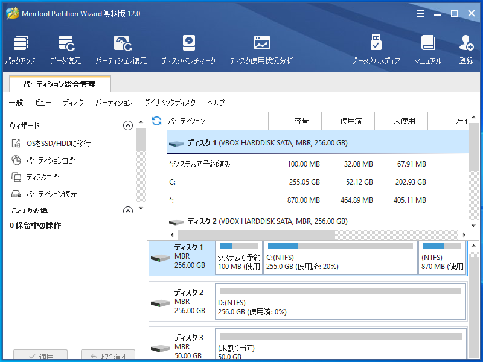Create ブータブルメディア bootable media

coord(376,49)
